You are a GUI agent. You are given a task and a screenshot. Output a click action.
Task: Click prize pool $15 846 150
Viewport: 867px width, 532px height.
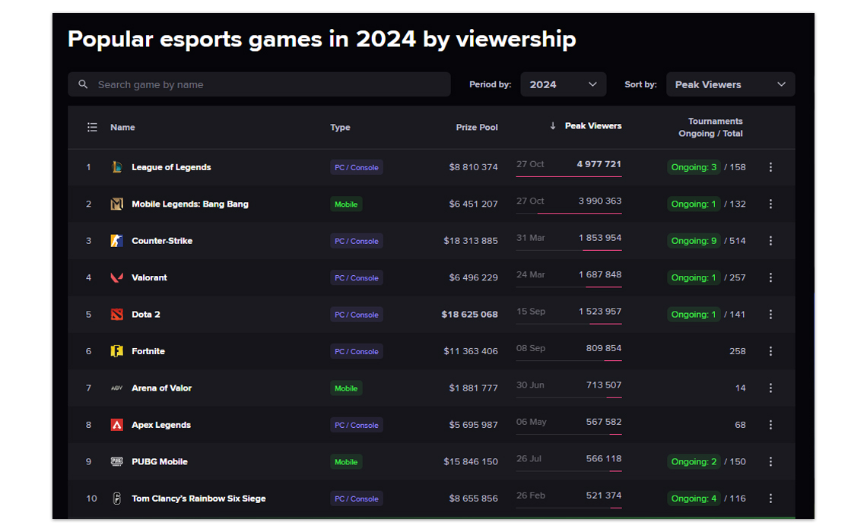pyautogui.click(x=471, y=461)
